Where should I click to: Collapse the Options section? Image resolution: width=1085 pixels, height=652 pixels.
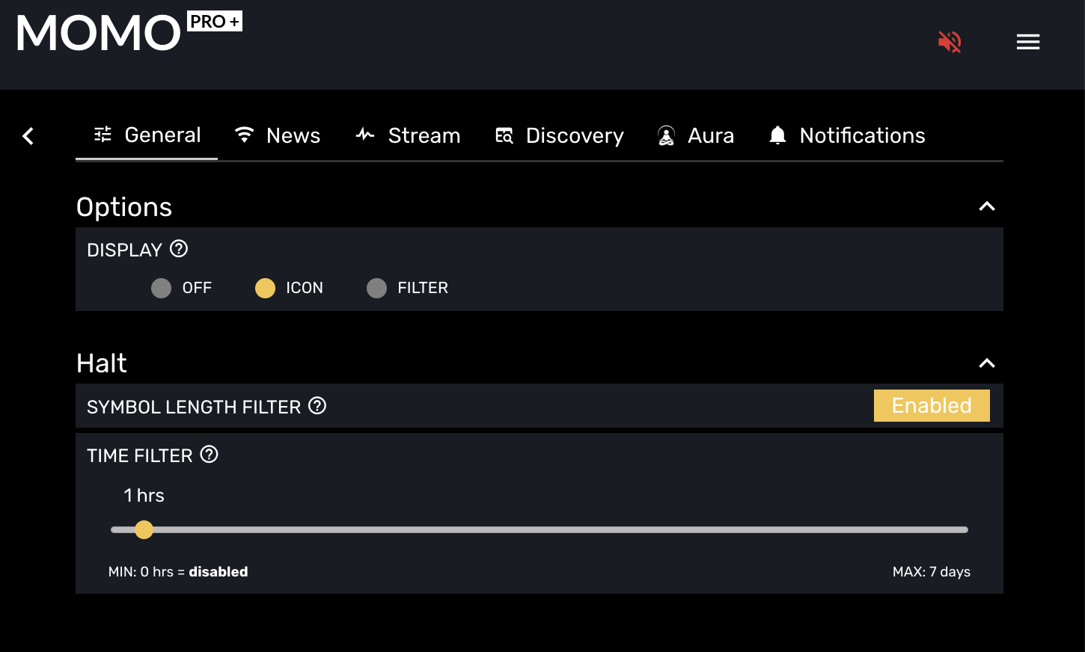986,206
